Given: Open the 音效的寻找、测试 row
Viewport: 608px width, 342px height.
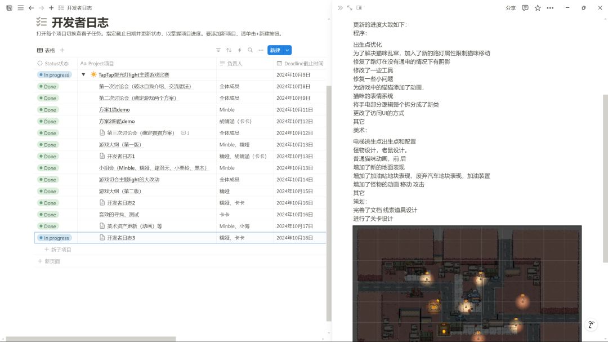Looking at the screenshot, I should point(119,214).
